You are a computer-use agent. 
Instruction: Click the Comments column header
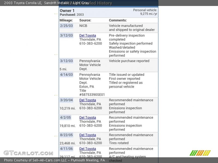tap(118, 20)
